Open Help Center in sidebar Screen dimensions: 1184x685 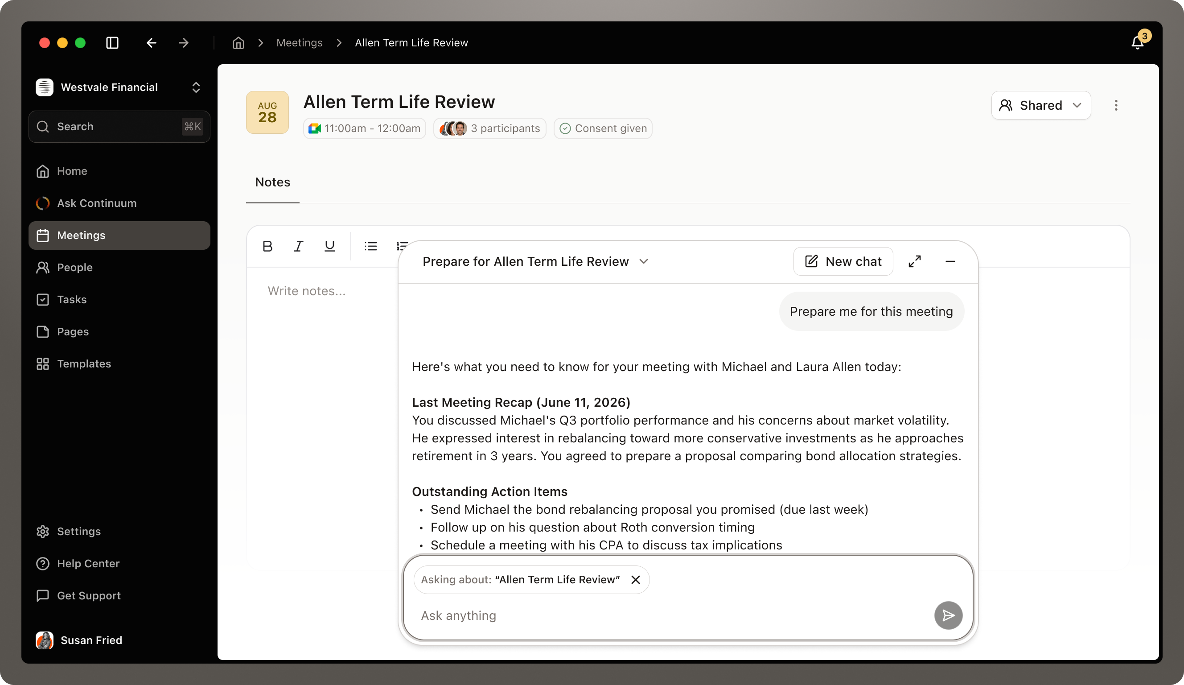tap(119, 564)
